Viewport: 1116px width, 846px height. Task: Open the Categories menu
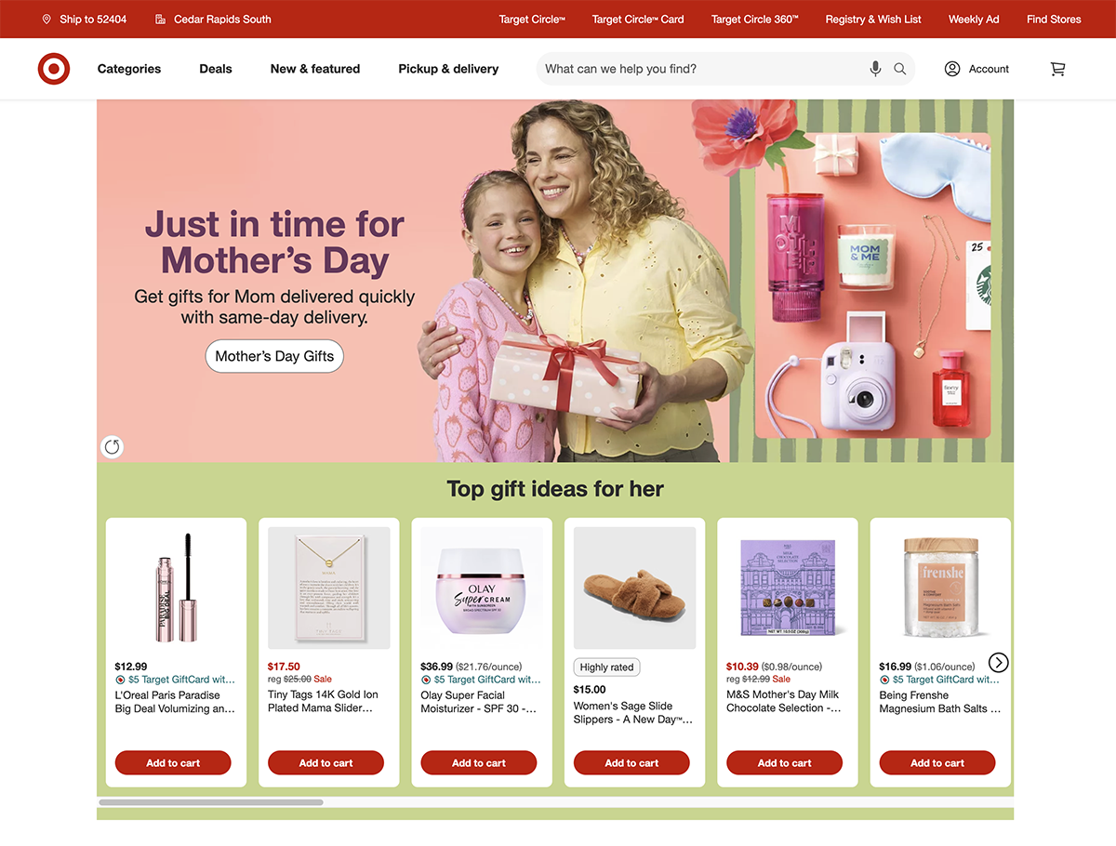coord(129,69)
